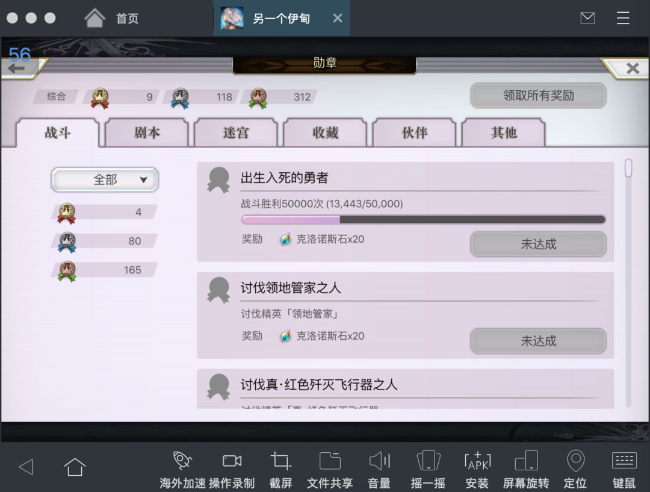Viewport: 650px width, 492px height.
Task: Click the silver medal count 80 row
Action: tap(104, 241)
